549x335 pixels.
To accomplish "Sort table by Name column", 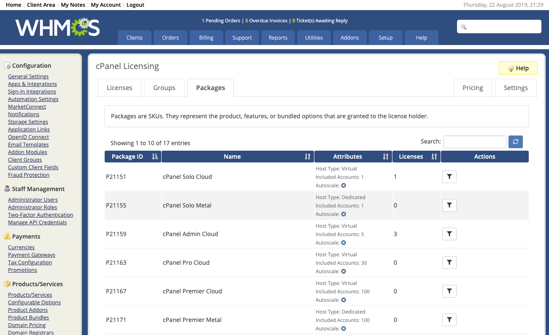I will coord(238,157).
